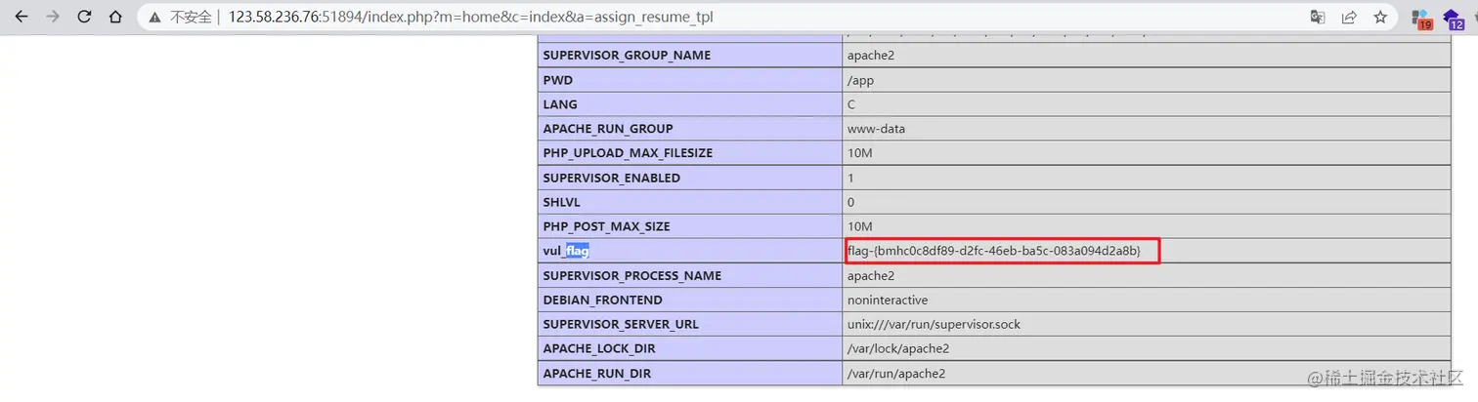1478x402 pixels.
Task: Open the translate page icon
Action: pos(1318,17)
